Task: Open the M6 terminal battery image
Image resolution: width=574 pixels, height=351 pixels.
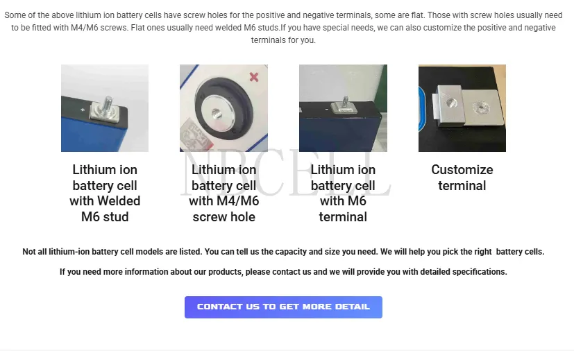Action: pos(343,108)
